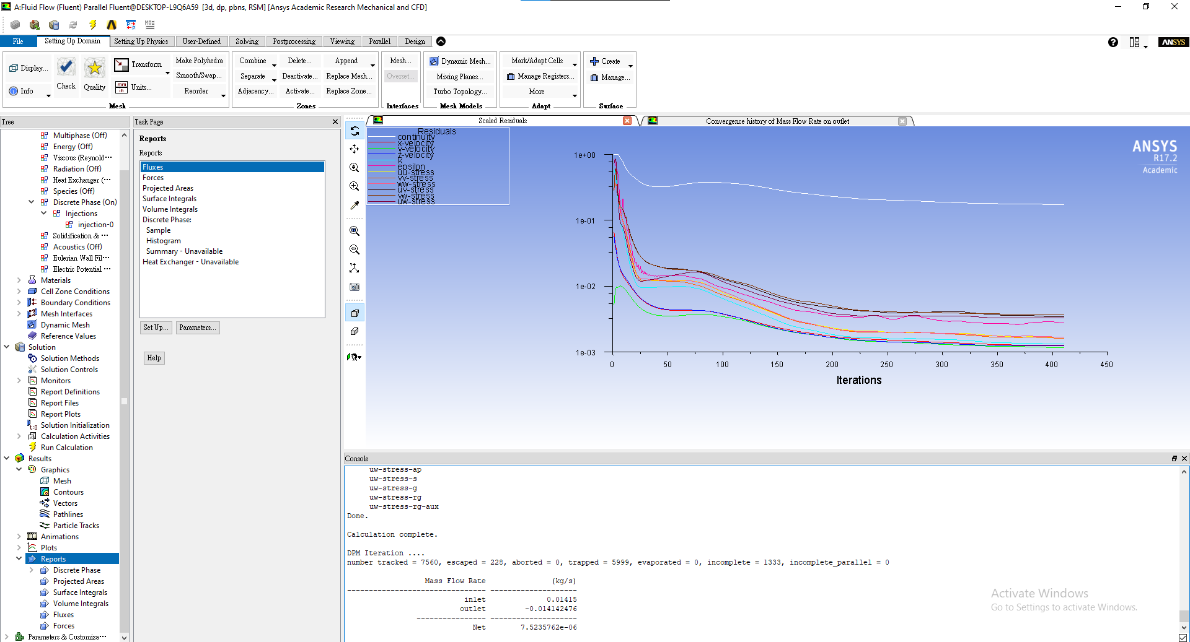Screen dimensions: 1190x642
Task: Click the mesh Quality star icon
Action: [x=94, y=67]
